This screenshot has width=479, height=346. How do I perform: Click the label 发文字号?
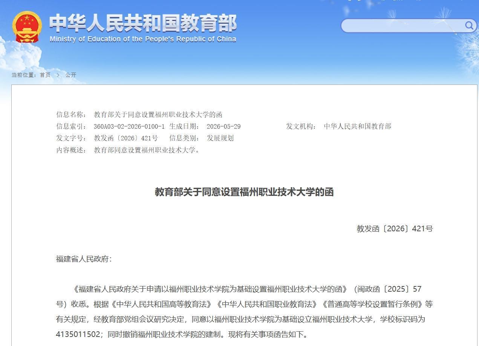[x=71, y=138]
